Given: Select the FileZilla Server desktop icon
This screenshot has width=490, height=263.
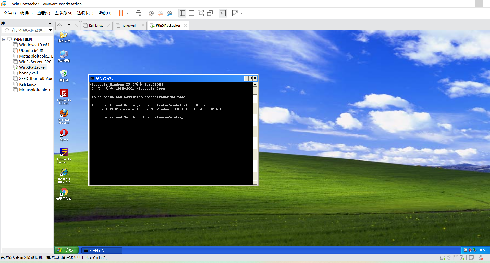Looking at the screenshot, I should (64, 156).
